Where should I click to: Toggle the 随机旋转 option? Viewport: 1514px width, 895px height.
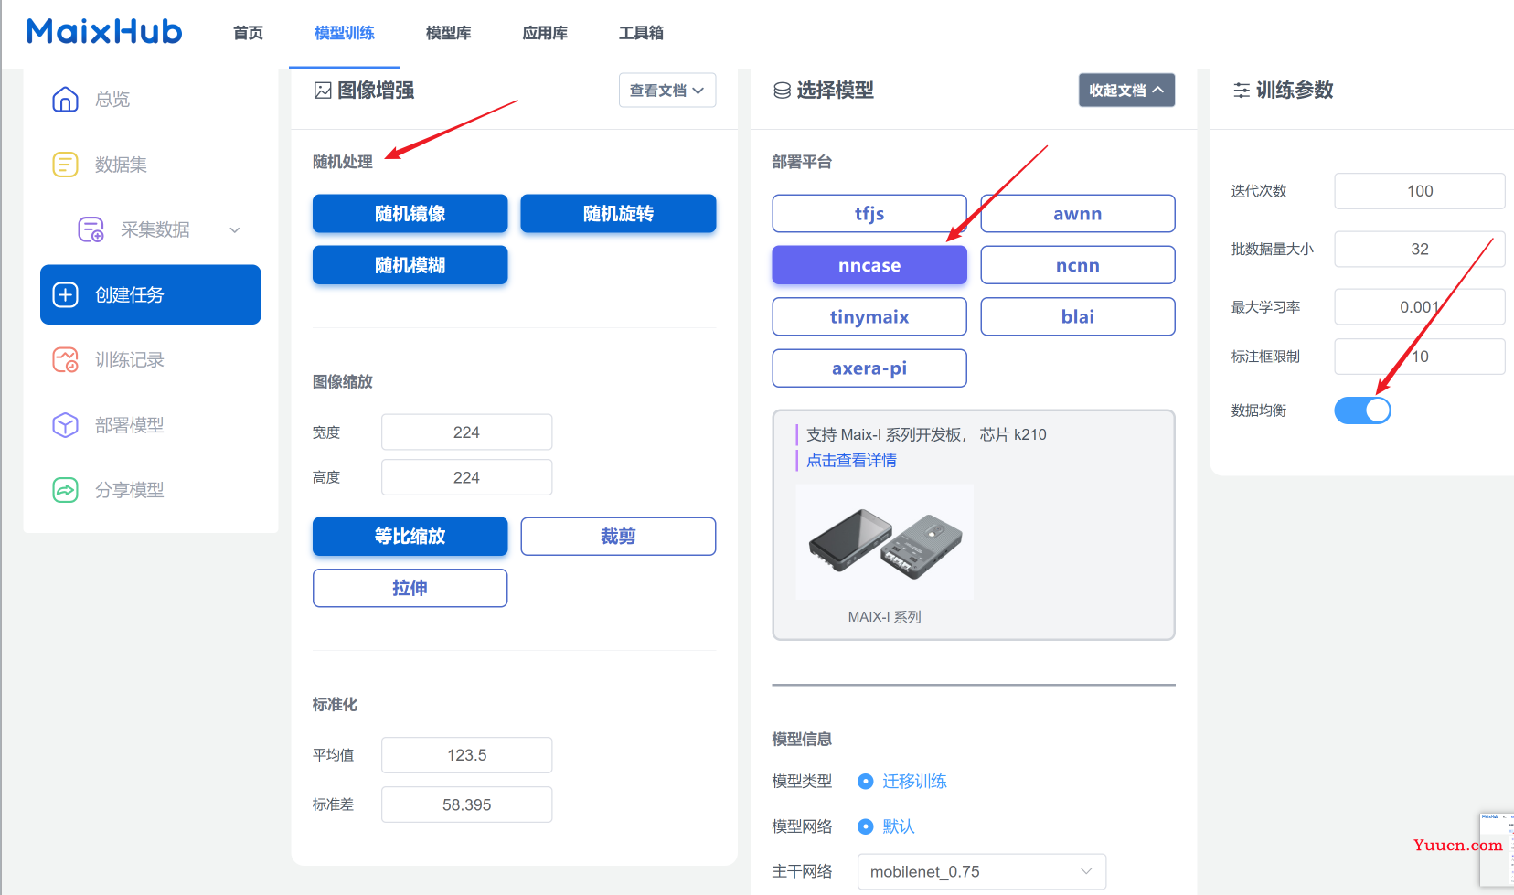618,214
